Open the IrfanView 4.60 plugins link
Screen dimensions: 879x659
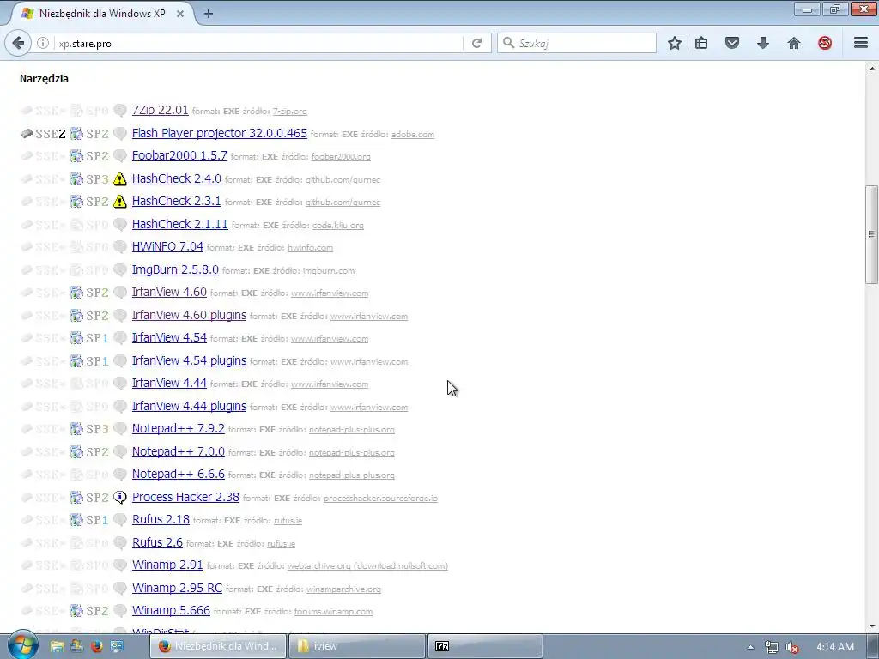click(189, 315)
